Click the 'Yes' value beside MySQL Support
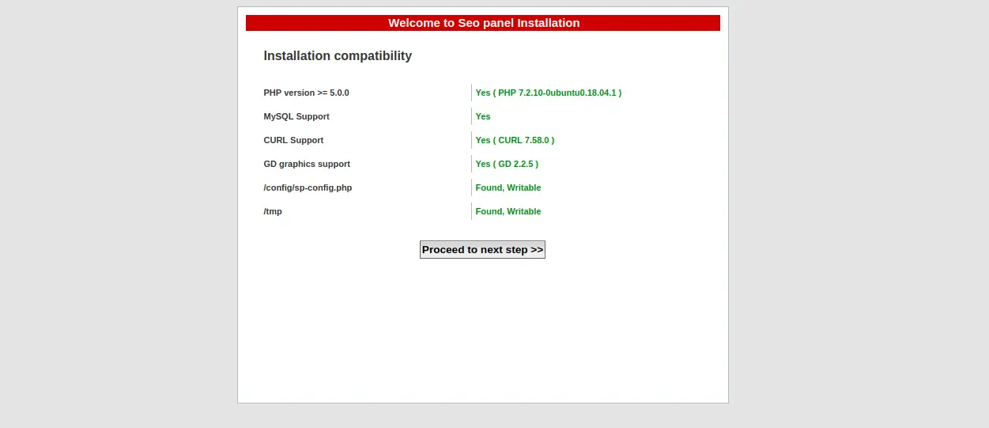The height and width of the screenshot is (428, 989). coord(483,116)
